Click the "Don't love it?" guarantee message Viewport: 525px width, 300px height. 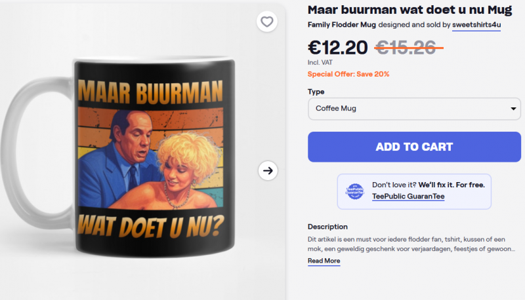(x=428, y=185)
